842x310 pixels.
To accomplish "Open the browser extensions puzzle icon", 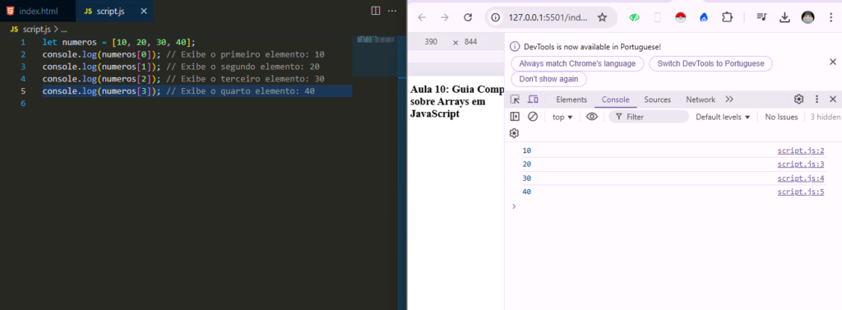I will (x=727, y=18).
